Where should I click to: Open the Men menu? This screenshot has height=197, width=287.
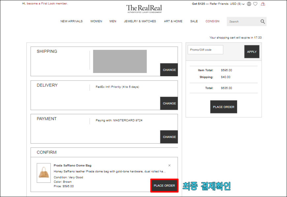click(113, 21)
